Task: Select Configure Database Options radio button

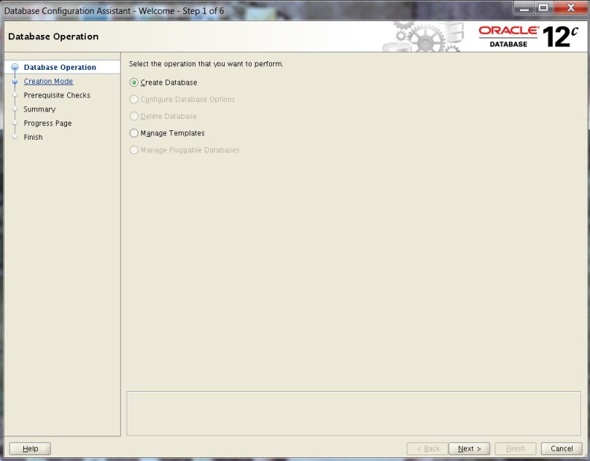Action: click(133, 99)
